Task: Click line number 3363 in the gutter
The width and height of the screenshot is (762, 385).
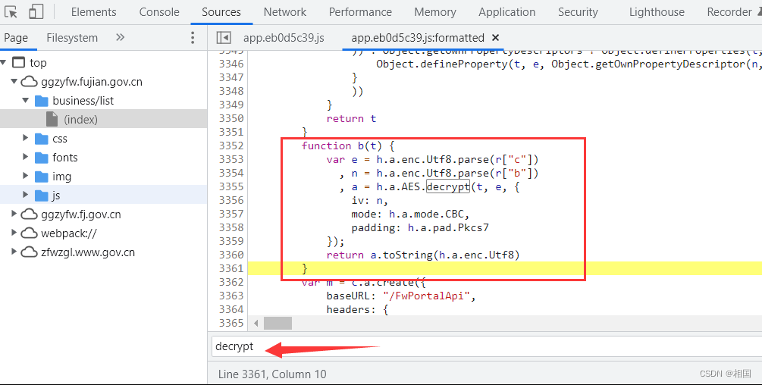Action: click(231, 296)
